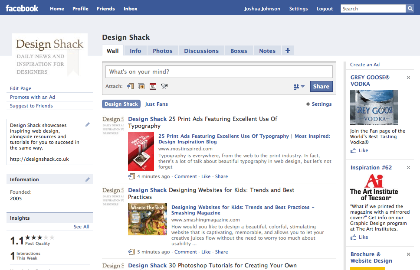Click the Edit Page link

pyautogui.click(x=21, y=88)
